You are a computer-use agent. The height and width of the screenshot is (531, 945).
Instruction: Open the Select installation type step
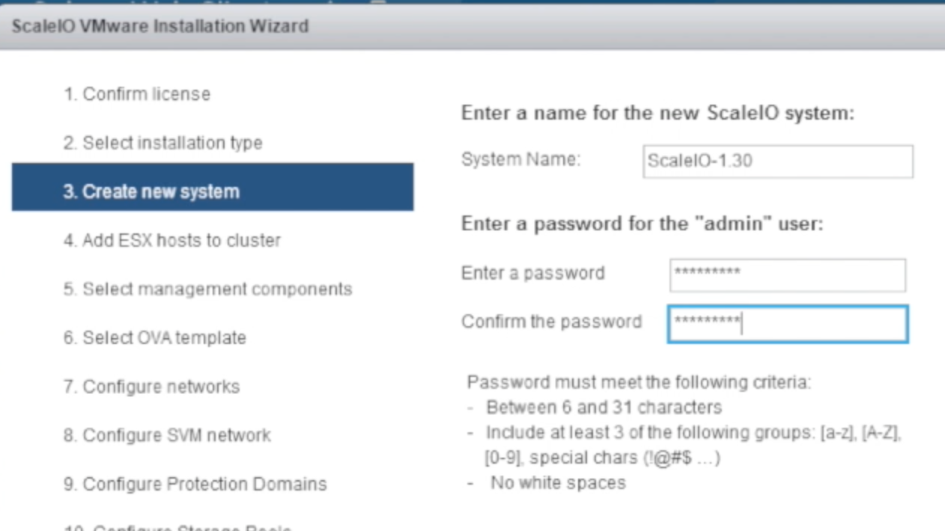162,143
